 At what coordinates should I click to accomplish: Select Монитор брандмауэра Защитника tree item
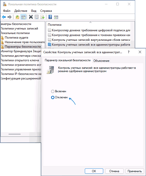(x=21, y=51)
